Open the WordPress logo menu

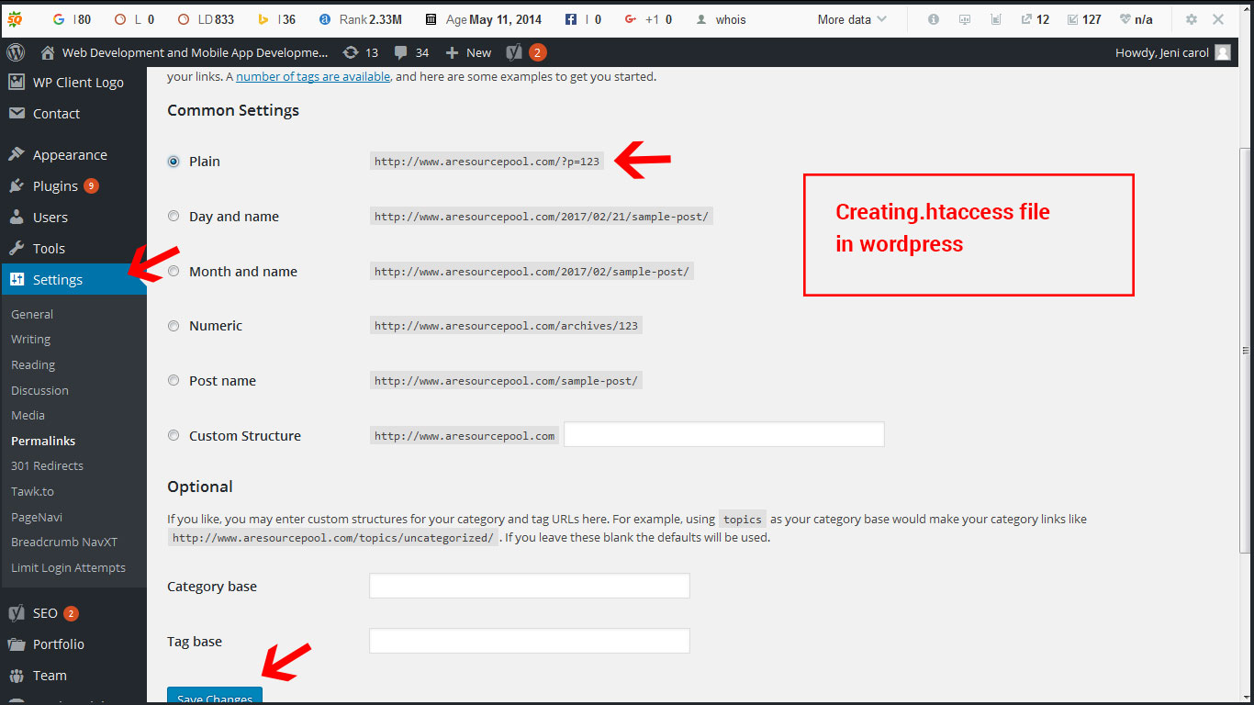[x=15, y=52]
